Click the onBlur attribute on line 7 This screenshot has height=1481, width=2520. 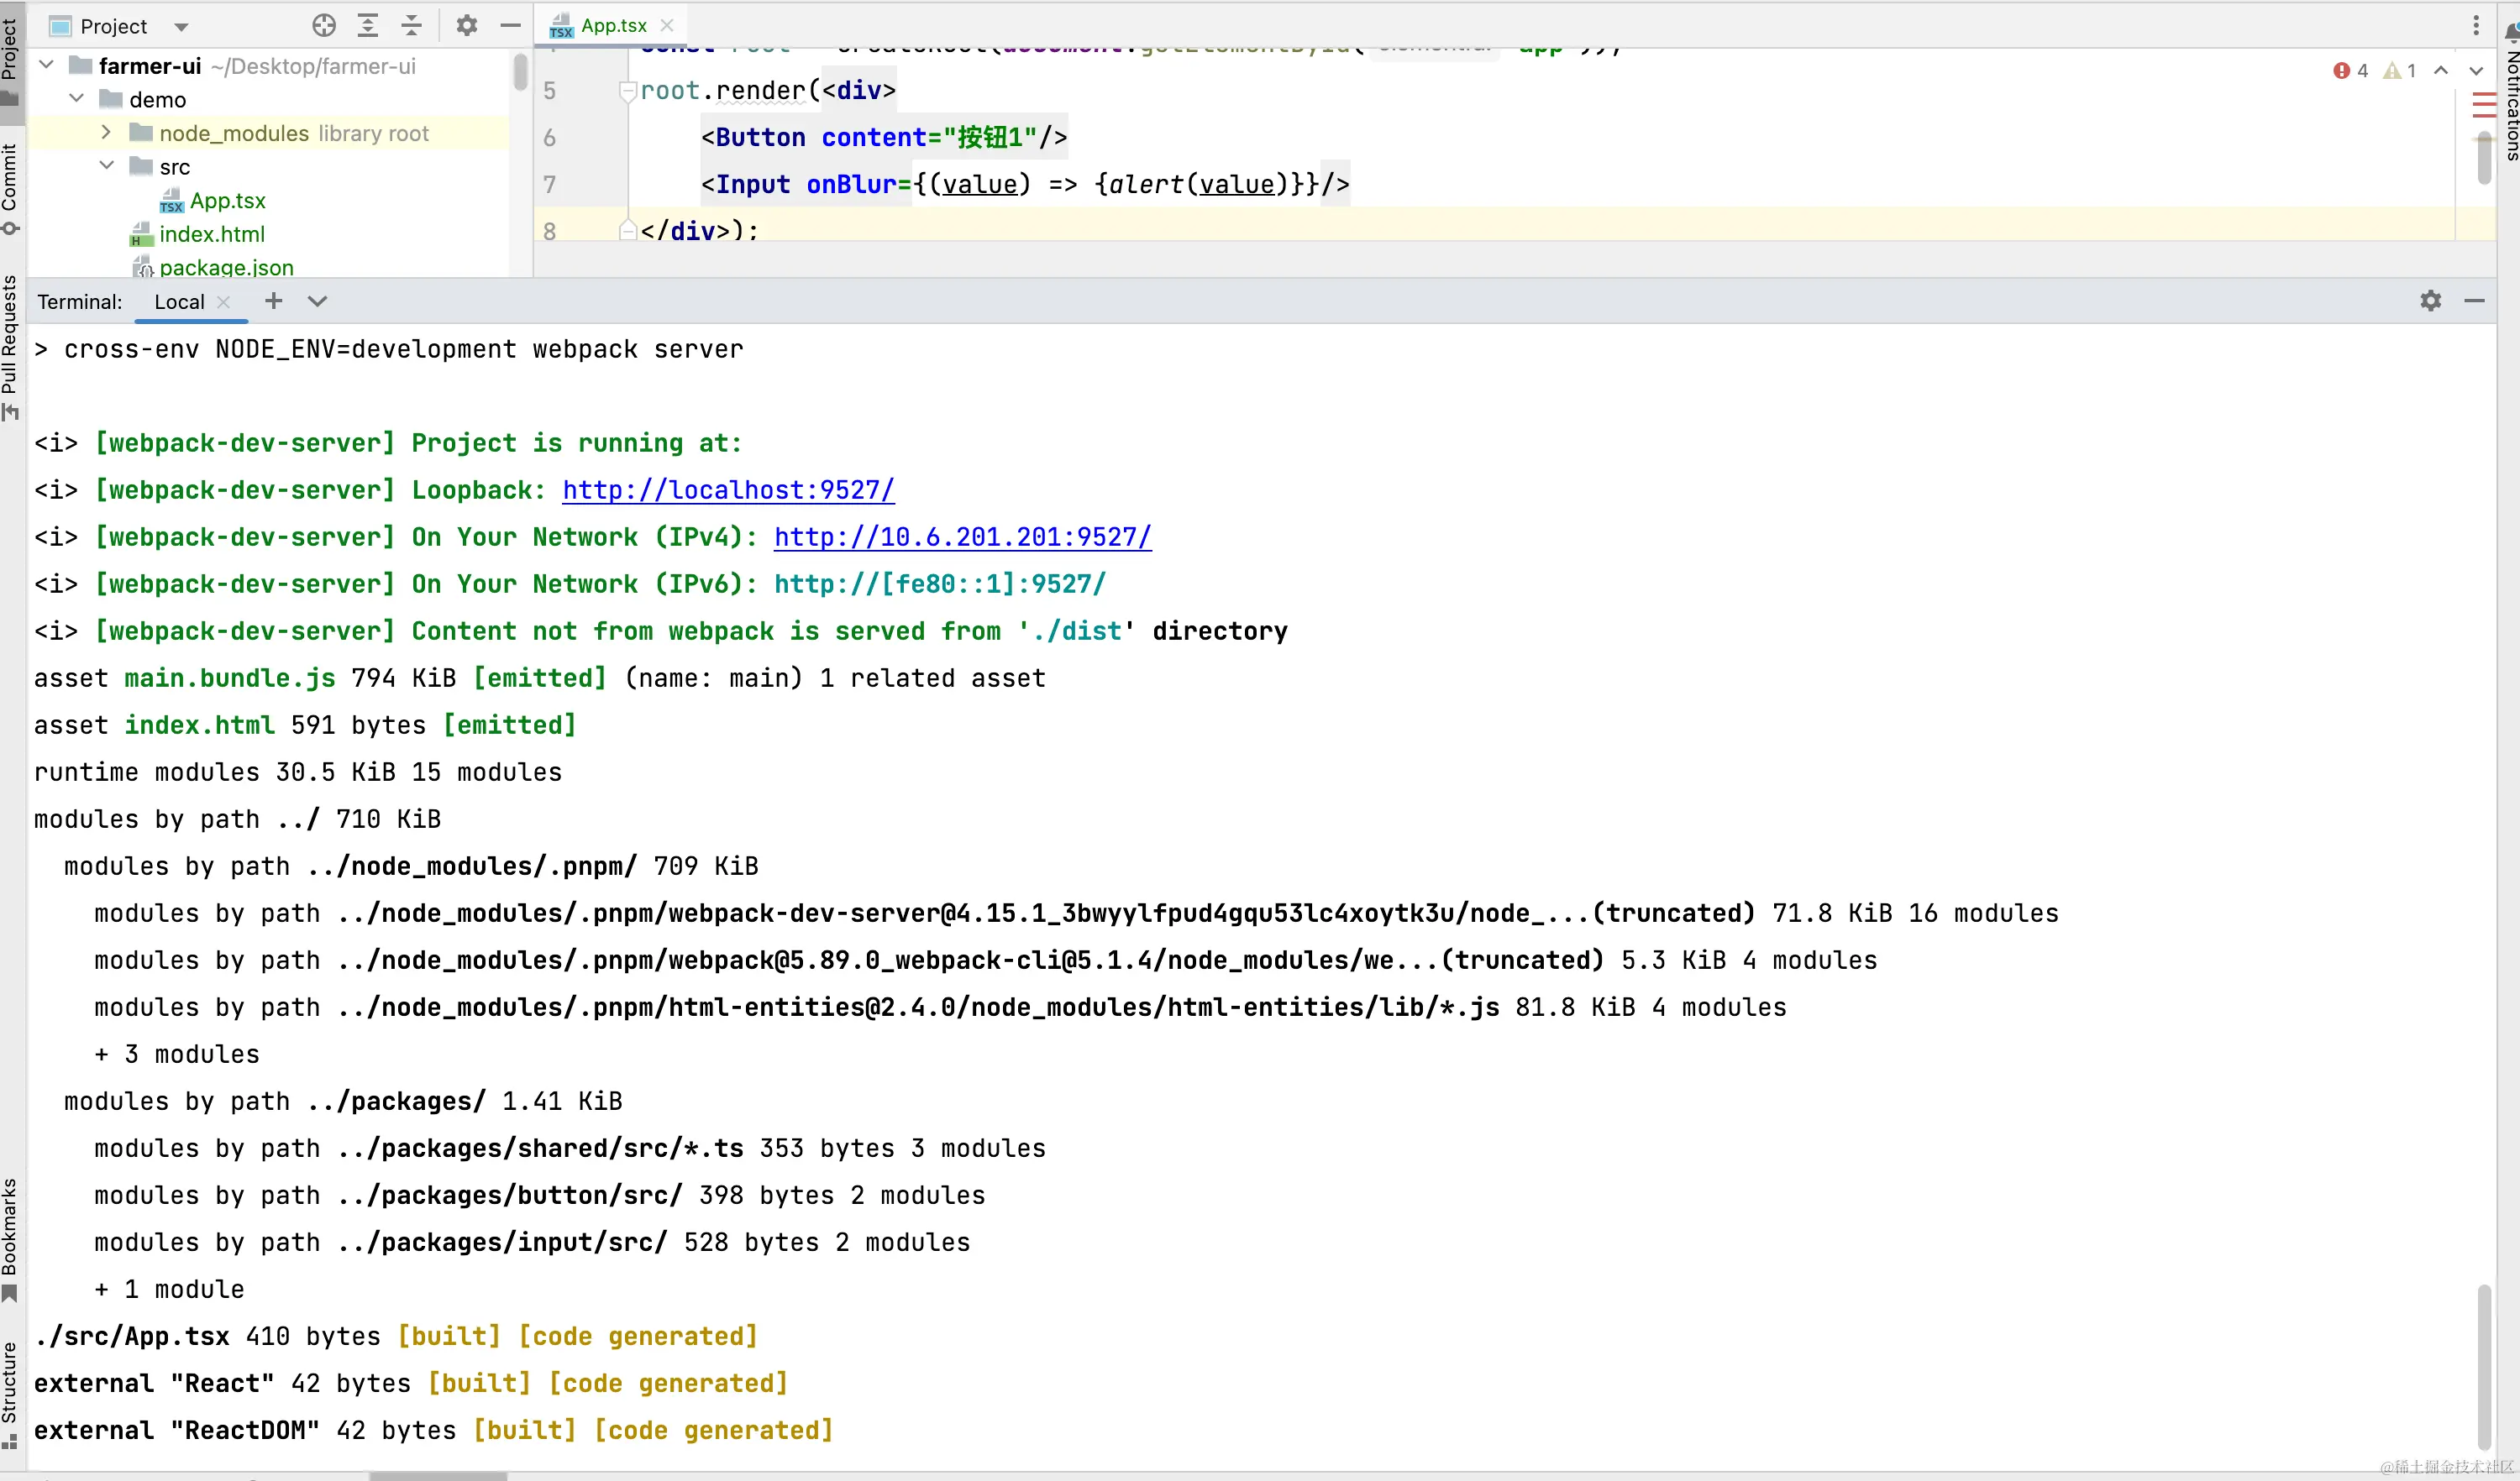click(x=851, y=184)
